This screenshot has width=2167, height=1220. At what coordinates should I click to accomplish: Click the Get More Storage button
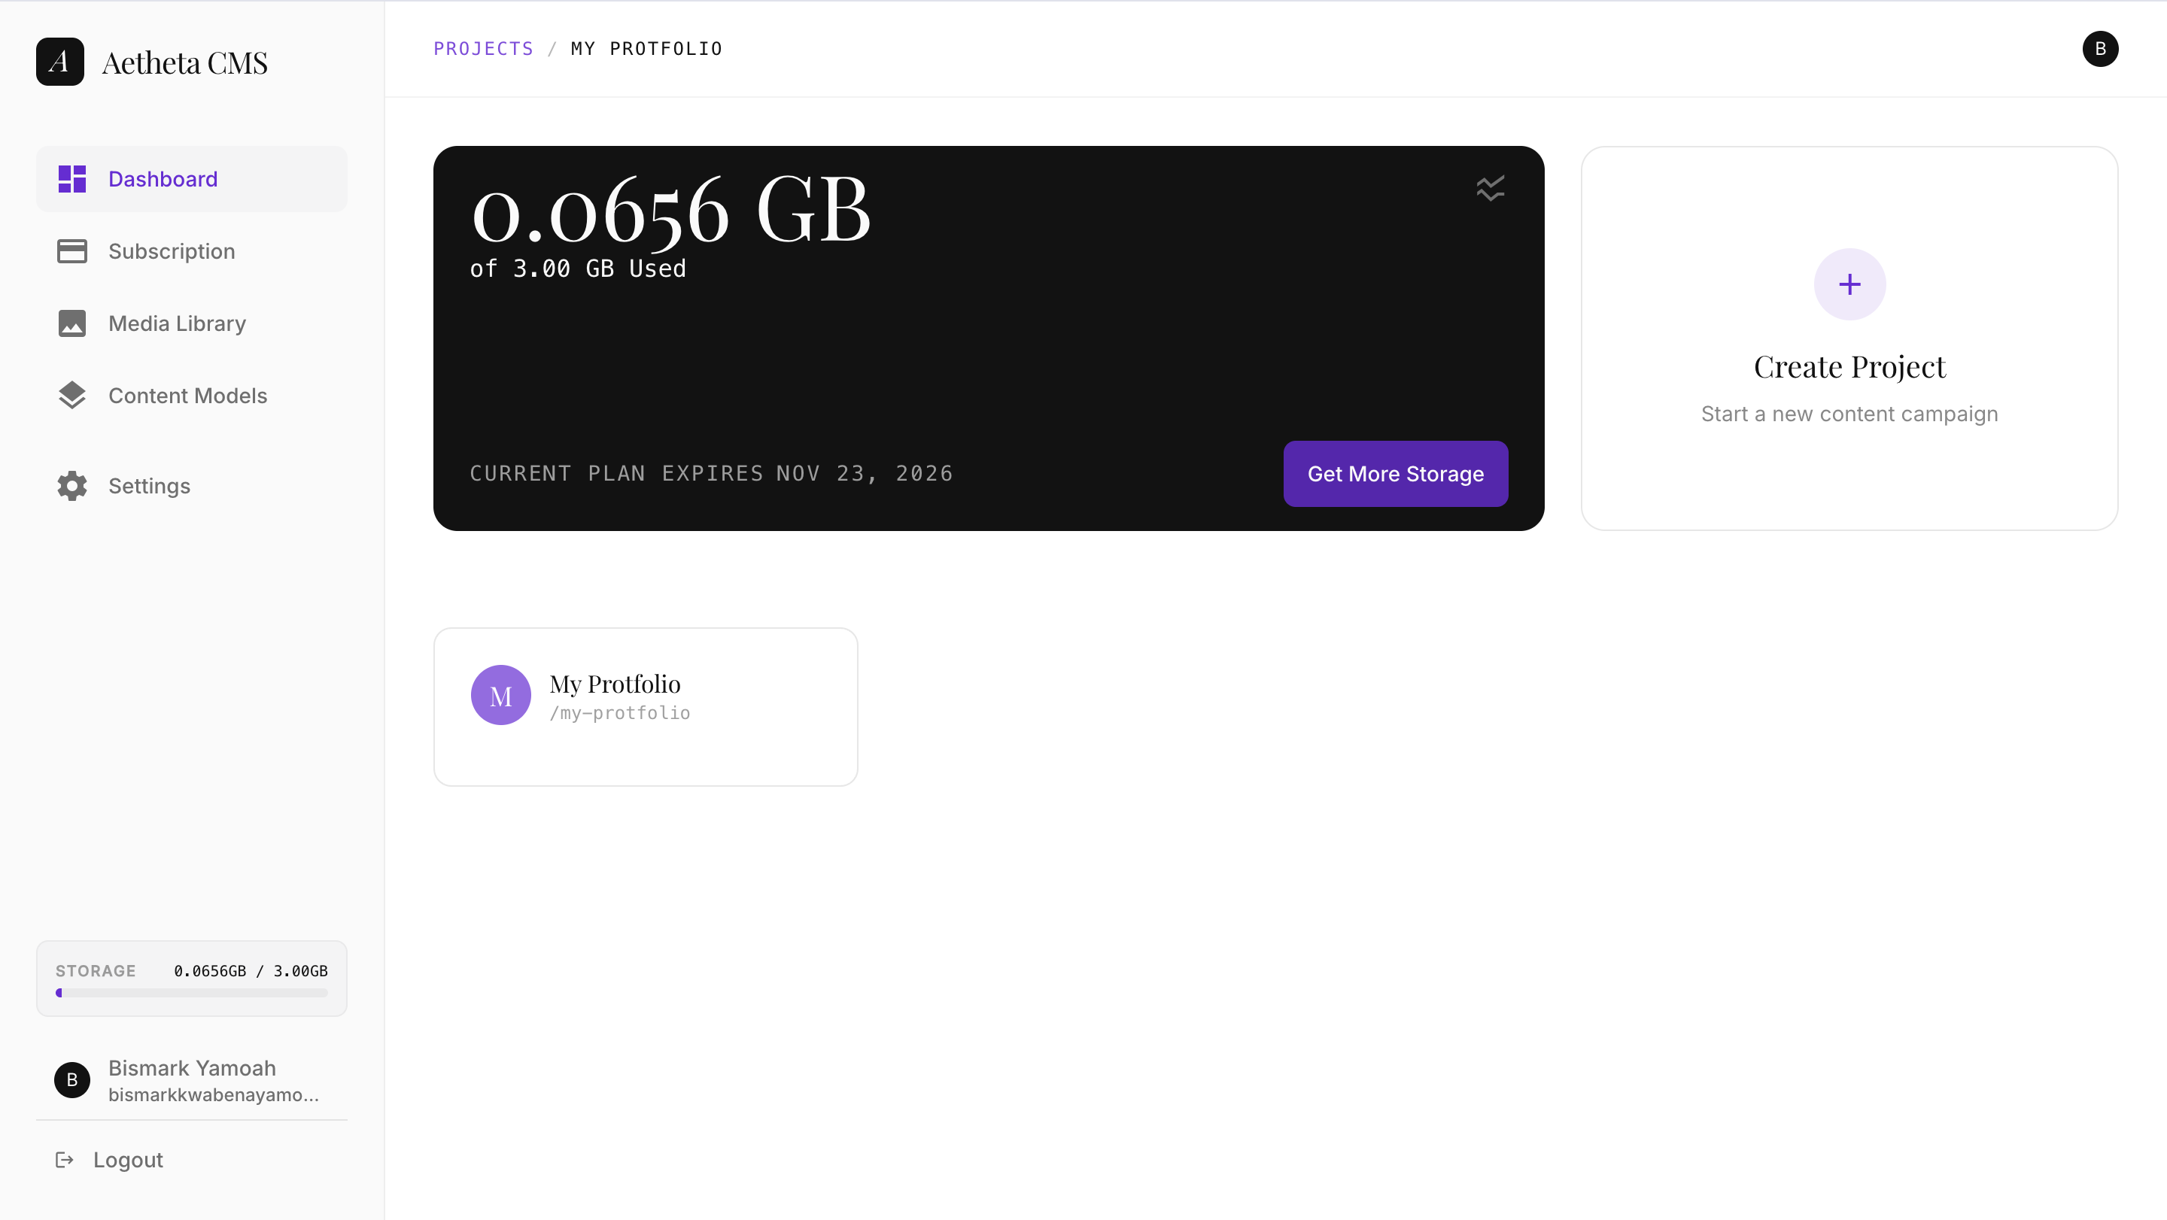pos(1395,473)
